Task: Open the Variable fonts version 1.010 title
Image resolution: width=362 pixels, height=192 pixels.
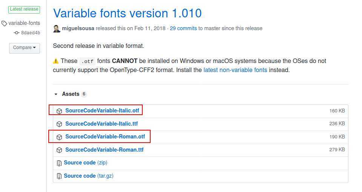Action: click(x=127, y=13)
